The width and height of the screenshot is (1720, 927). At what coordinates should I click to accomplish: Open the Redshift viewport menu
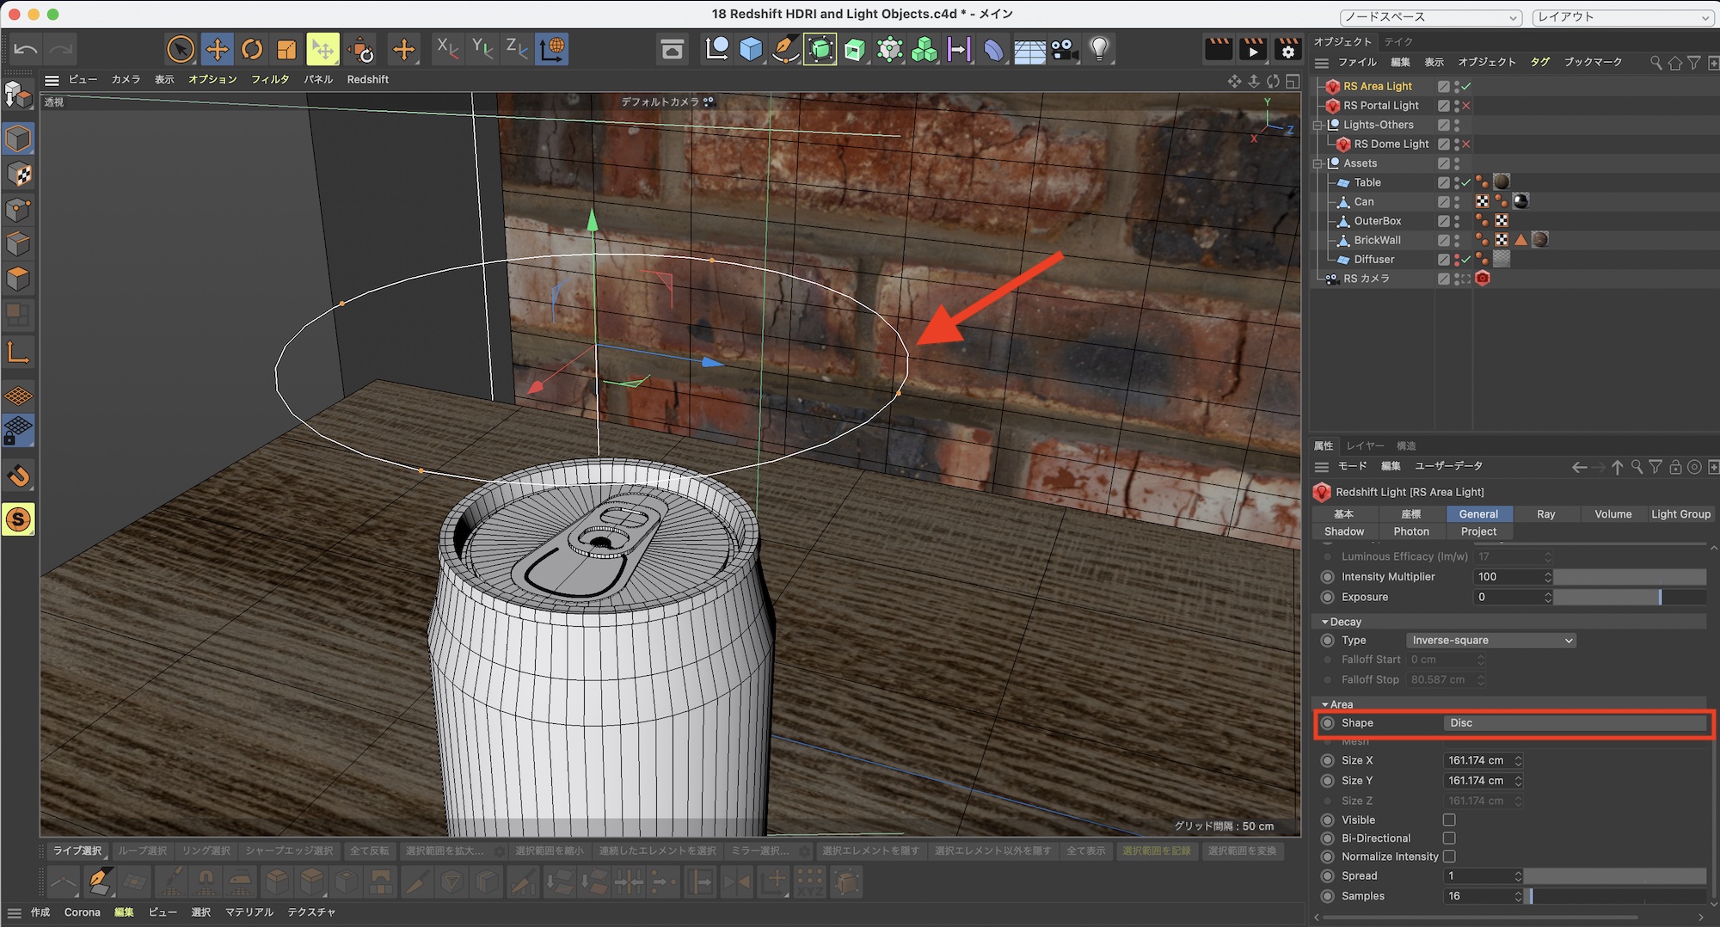click(x=367, y=79)
